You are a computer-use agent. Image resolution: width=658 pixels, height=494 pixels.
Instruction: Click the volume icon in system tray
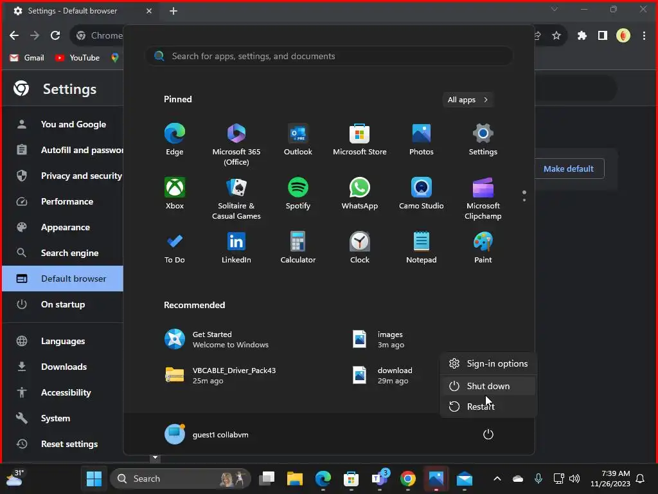click(574, 479)
